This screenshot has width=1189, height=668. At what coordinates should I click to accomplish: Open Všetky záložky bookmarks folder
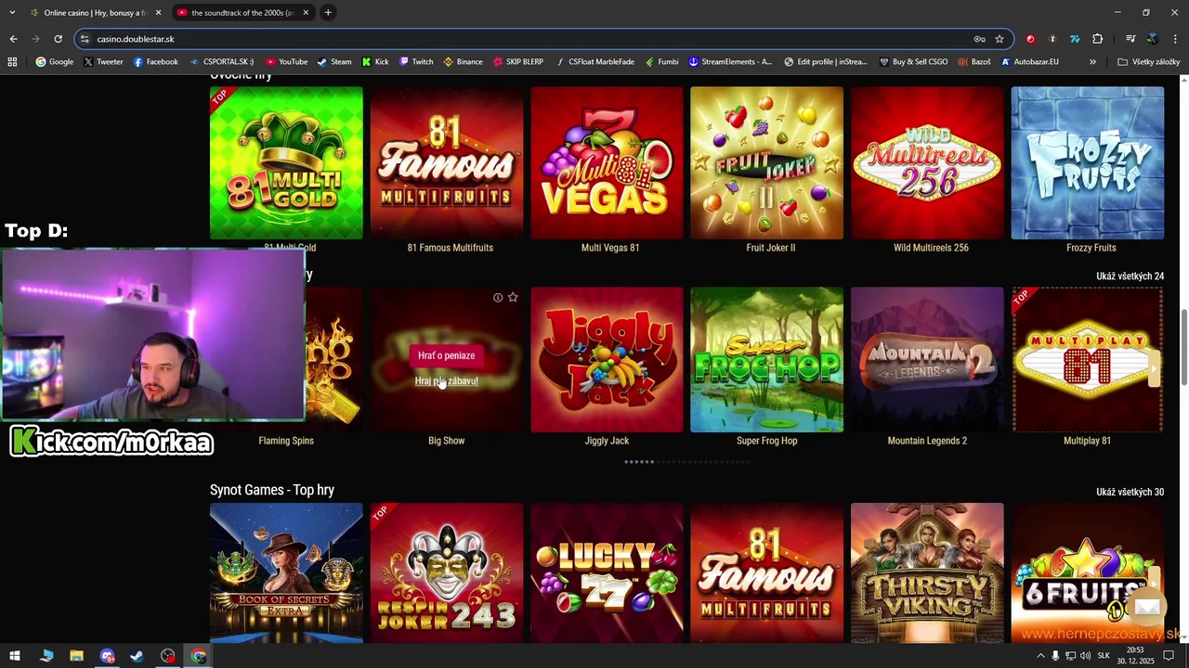coord(1148,62)
